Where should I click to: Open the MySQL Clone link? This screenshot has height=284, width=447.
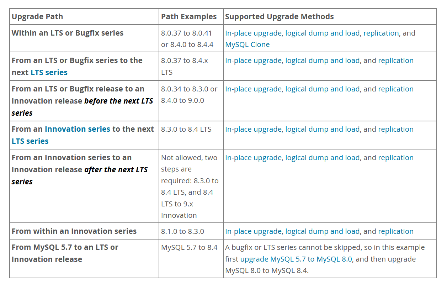(247, 44)
